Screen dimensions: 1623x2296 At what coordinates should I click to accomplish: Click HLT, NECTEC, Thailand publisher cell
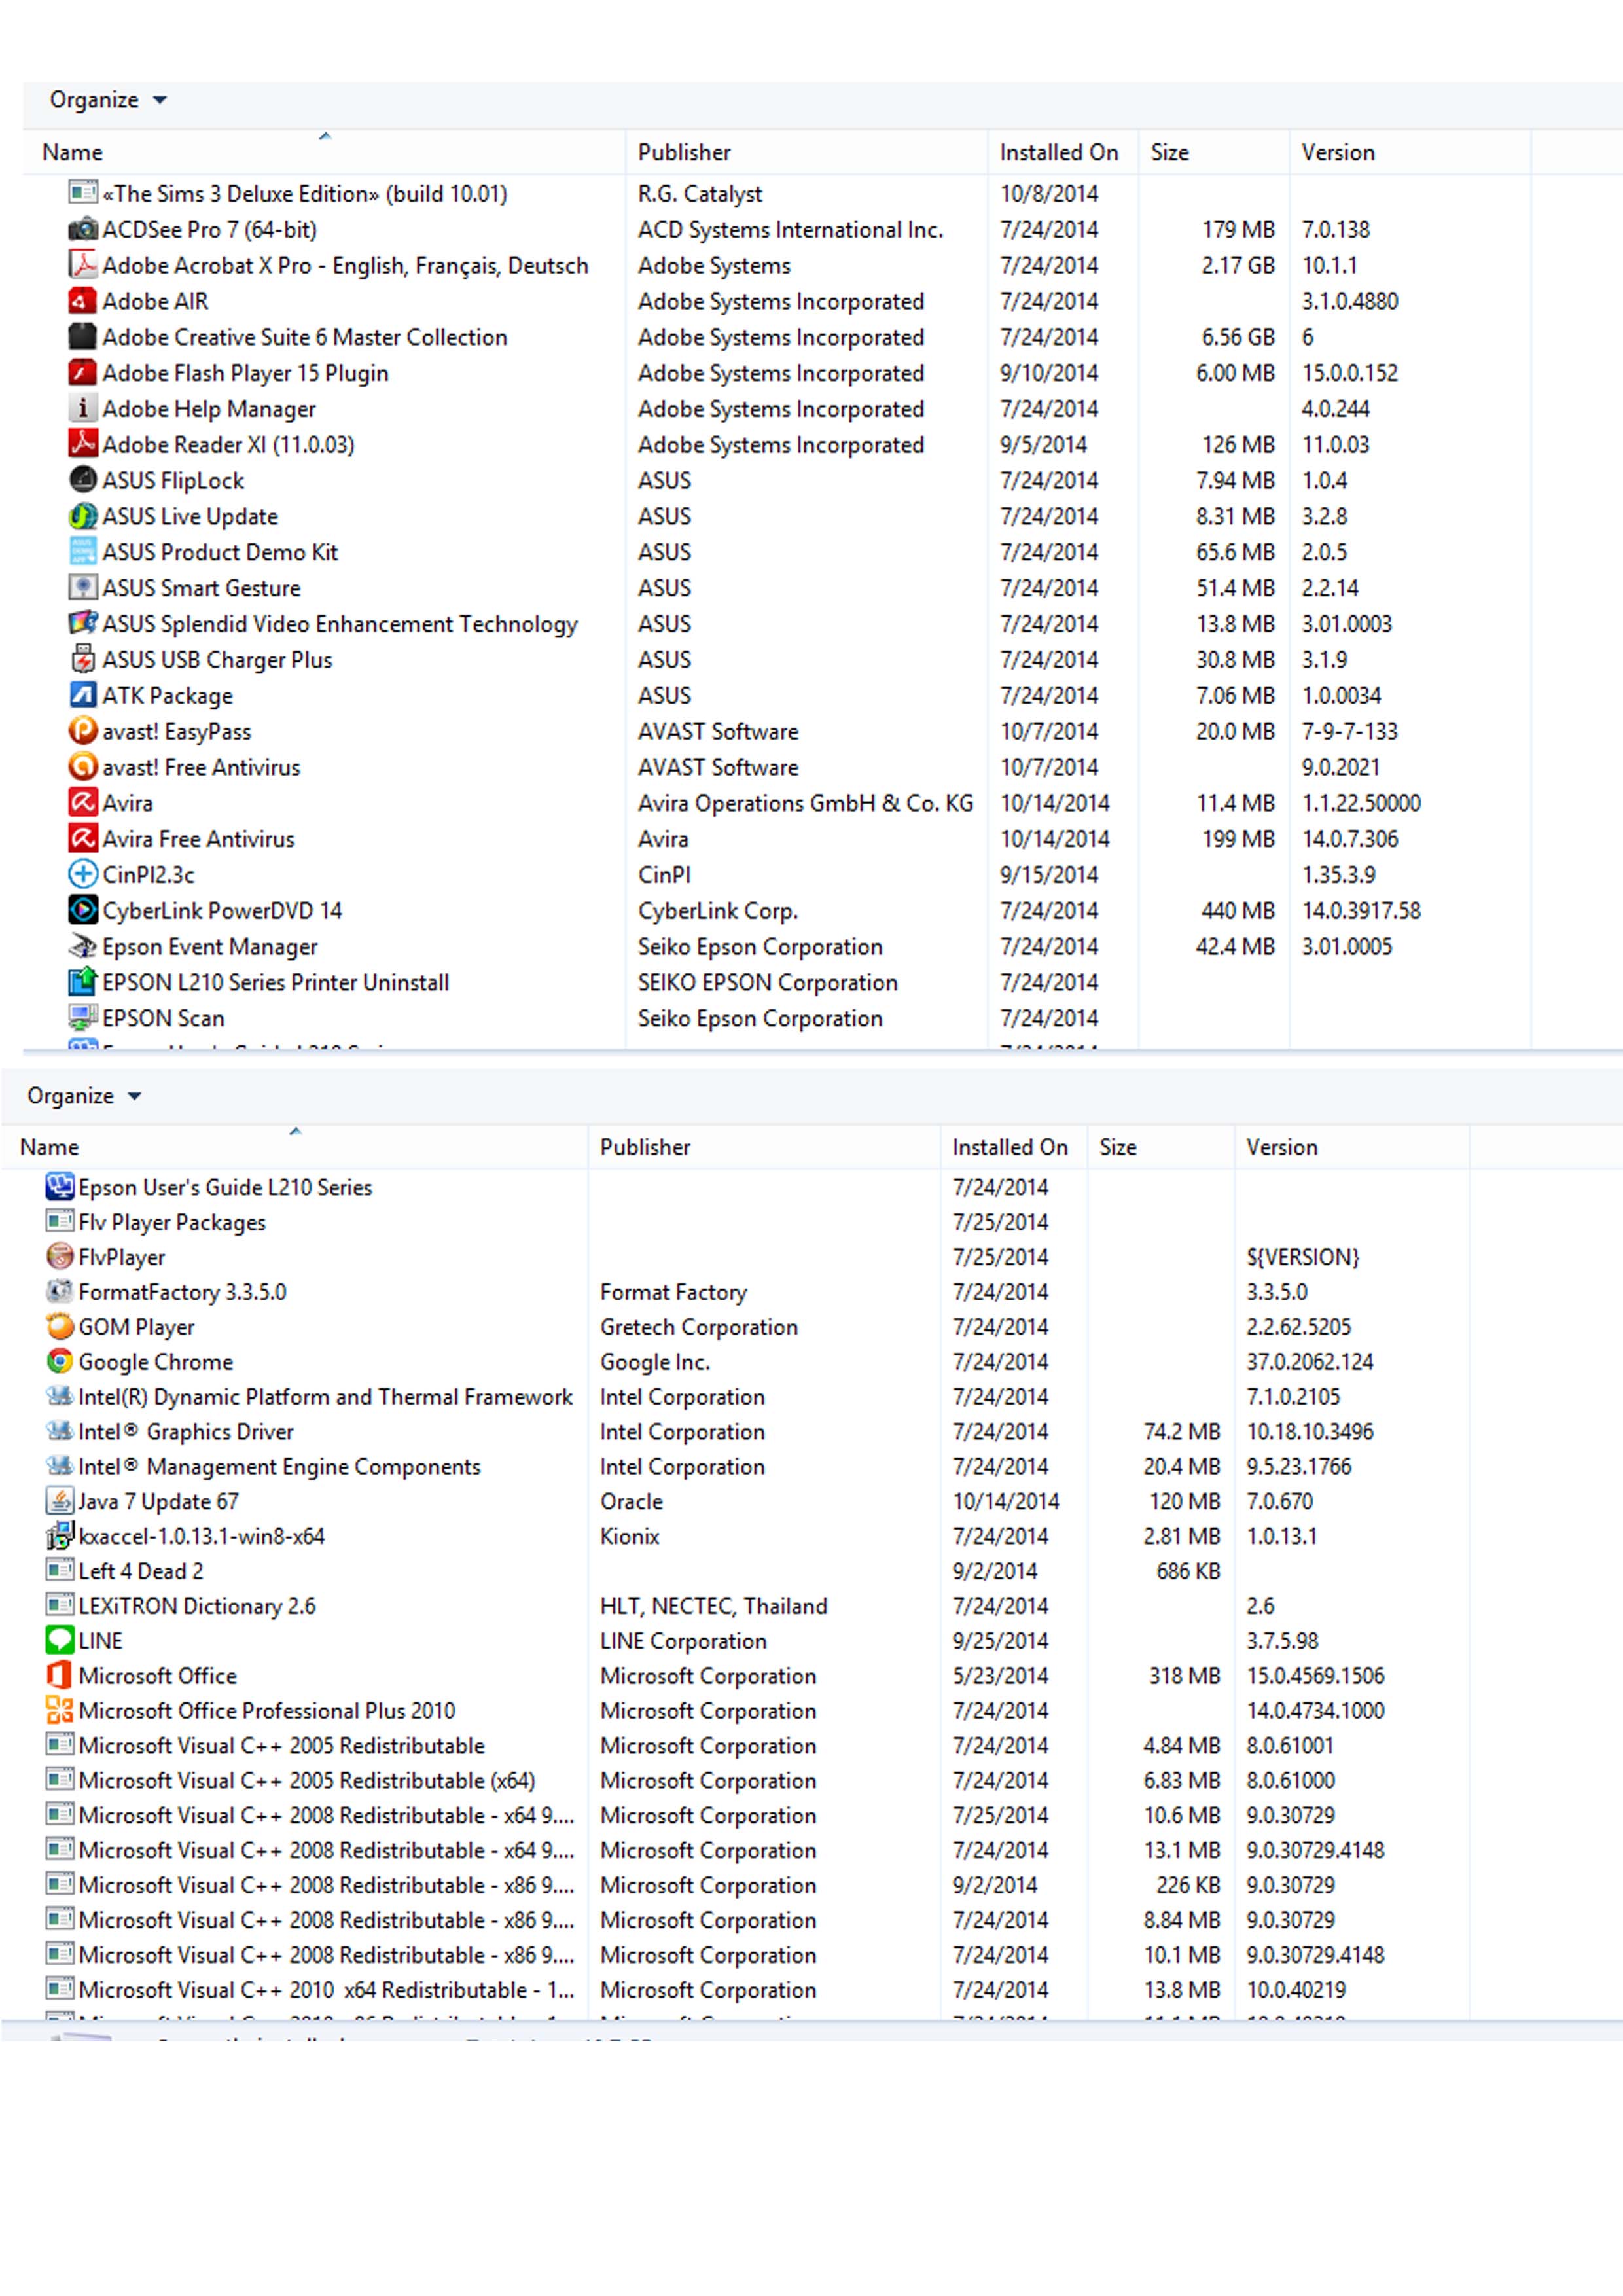(x=713, y=1606)
